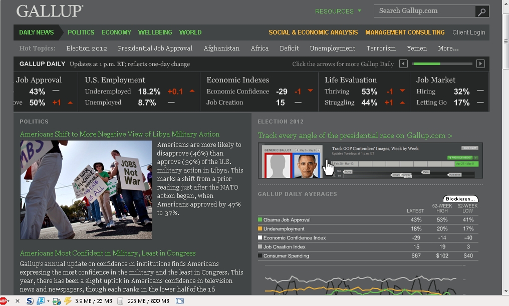Select the DAILY NEWS tab

37,32
